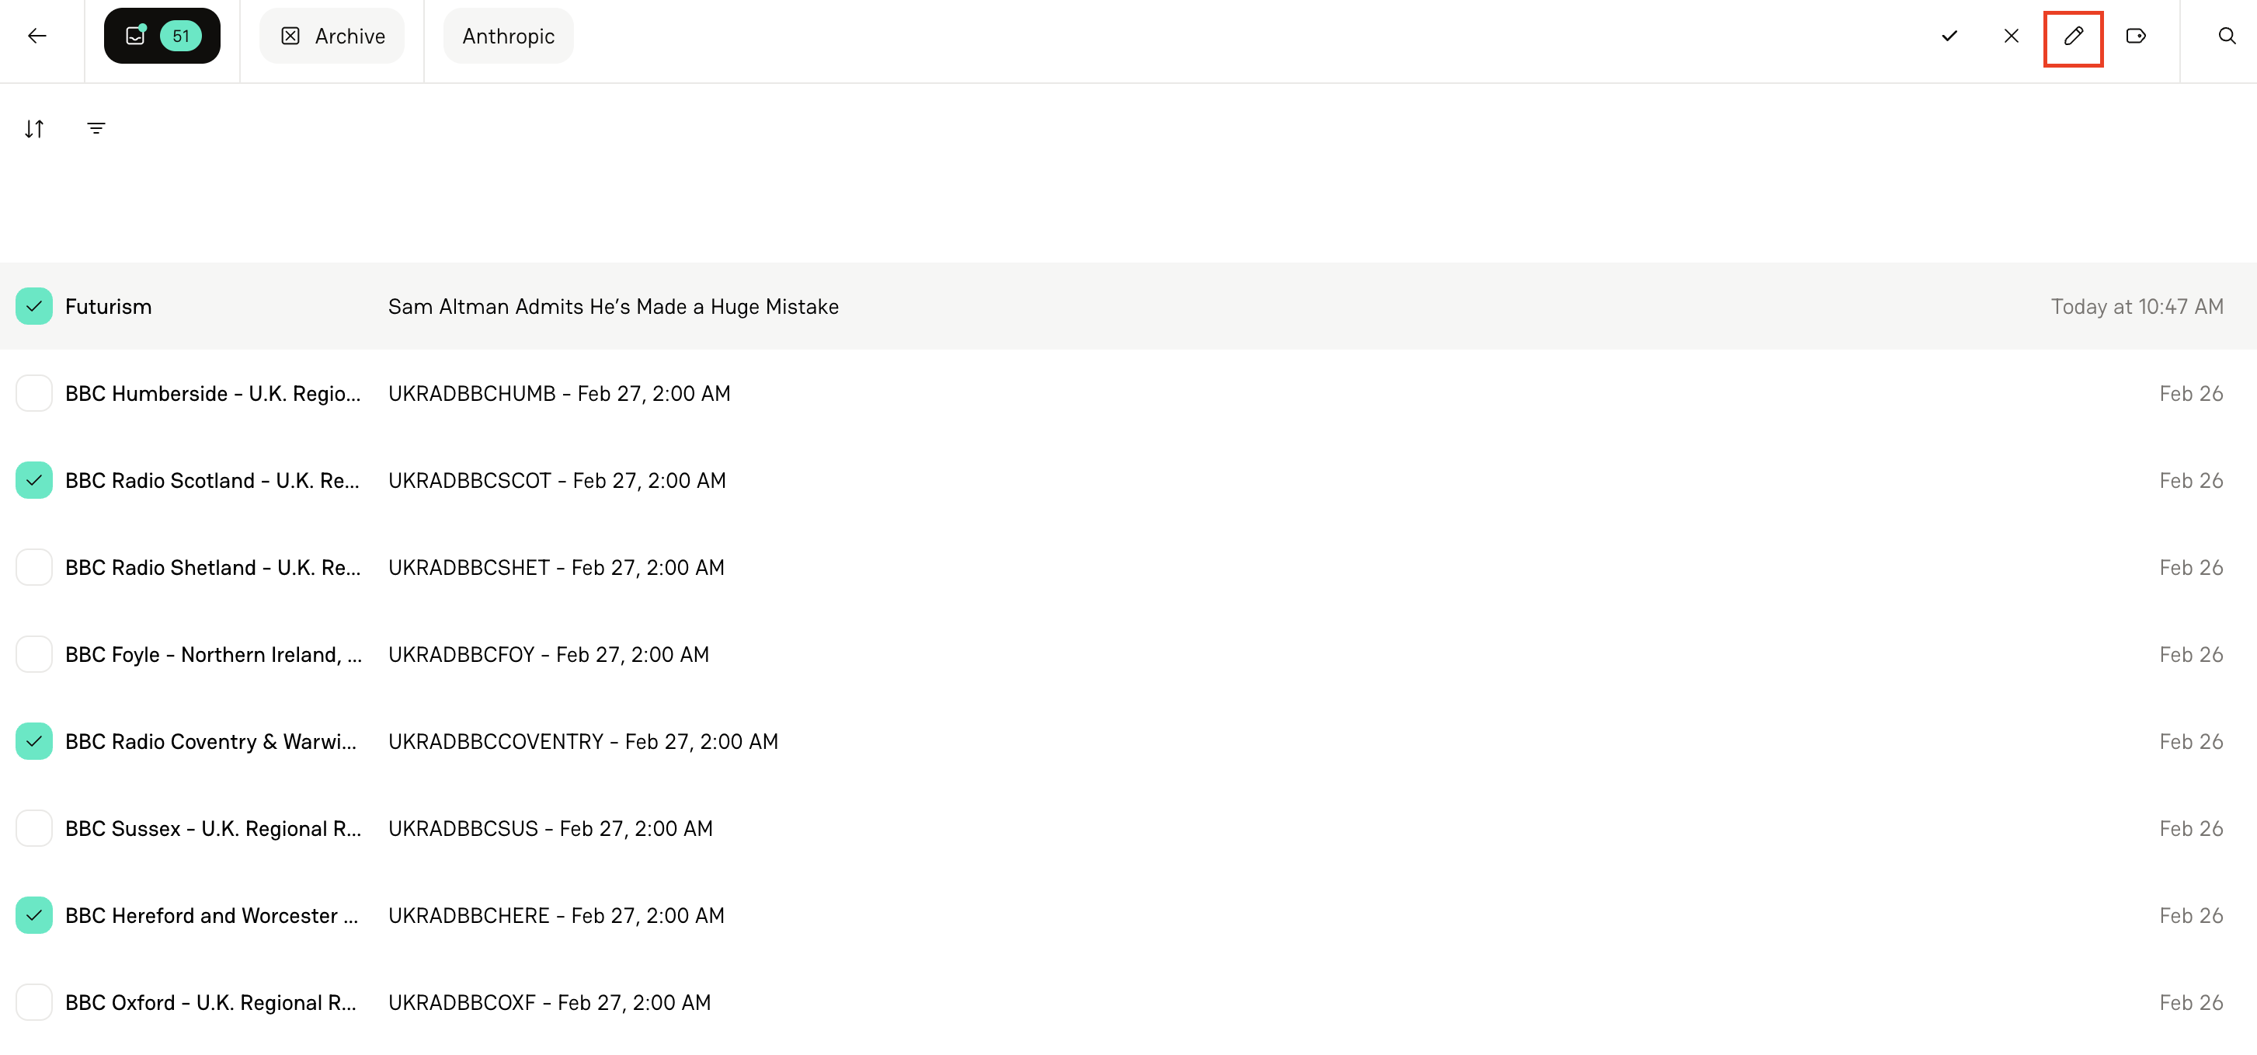
Task: Select the pencil edit icon in toolbar
Action: (x=2073, y=36)
